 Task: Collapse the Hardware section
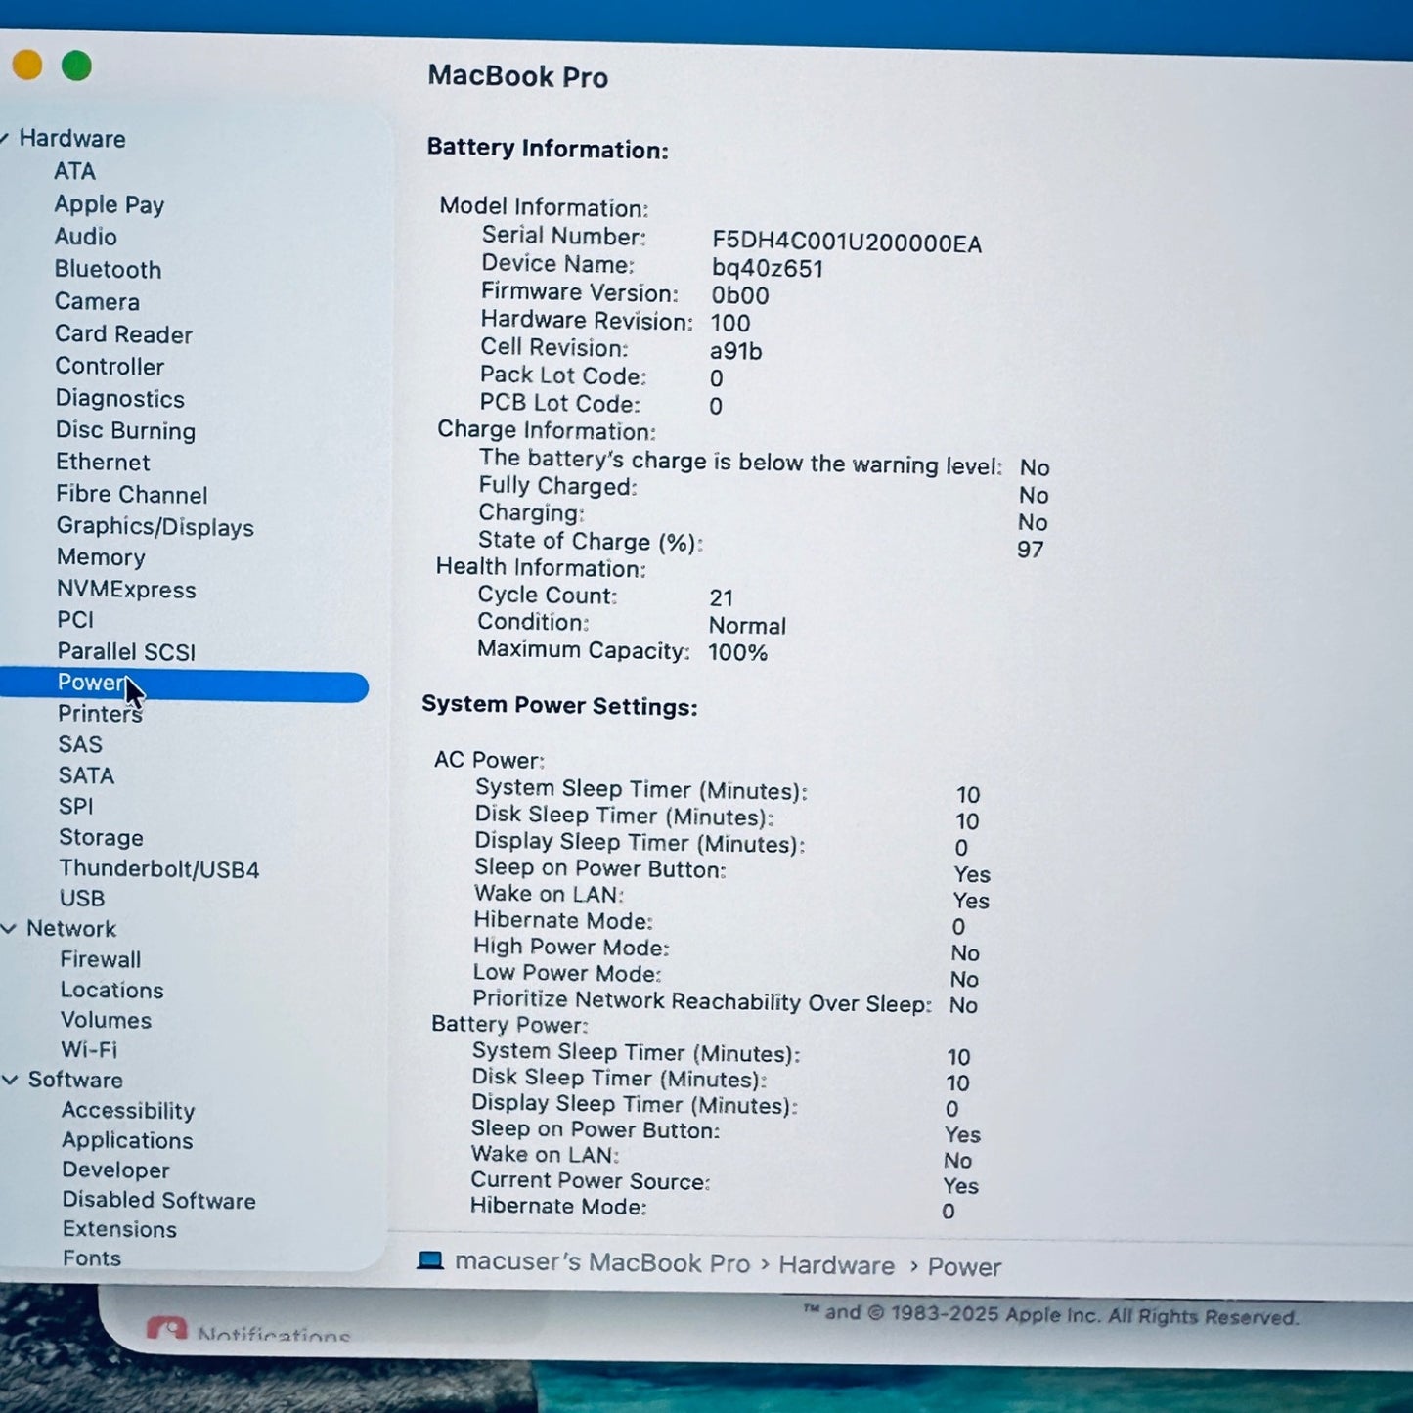point(11,138)
